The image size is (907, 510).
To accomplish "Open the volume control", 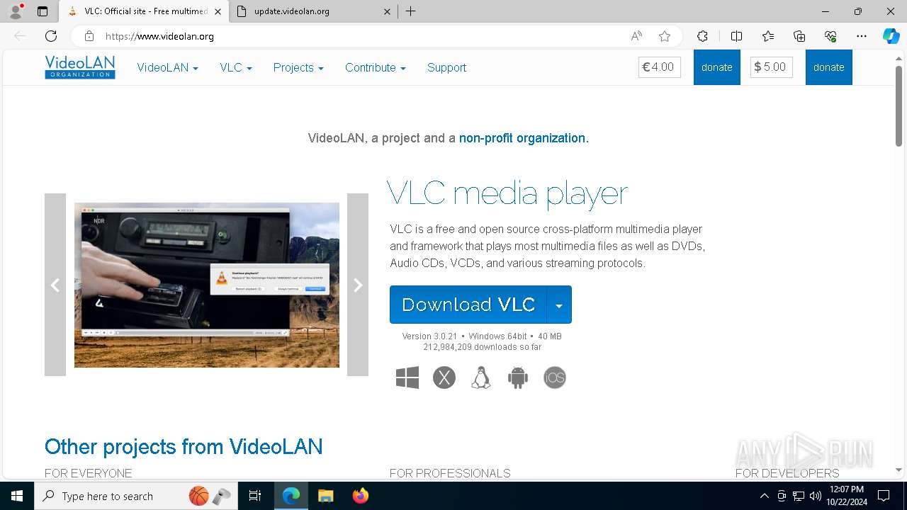I will (816, 496).
